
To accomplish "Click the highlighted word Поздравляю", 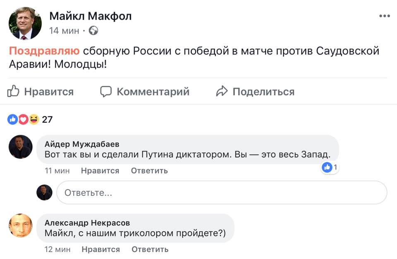I will click(x=44, y=51).
